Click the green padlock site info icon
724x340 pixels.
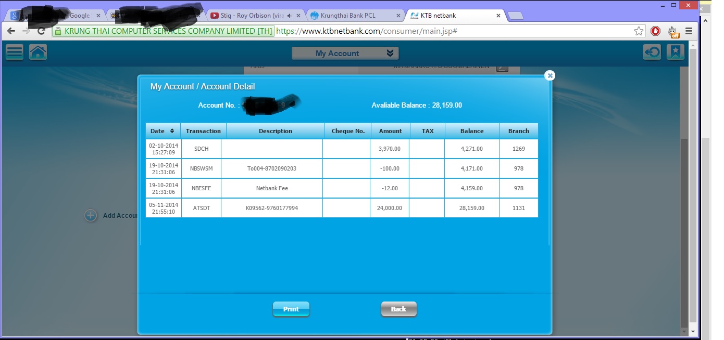[x=58, y=31]
